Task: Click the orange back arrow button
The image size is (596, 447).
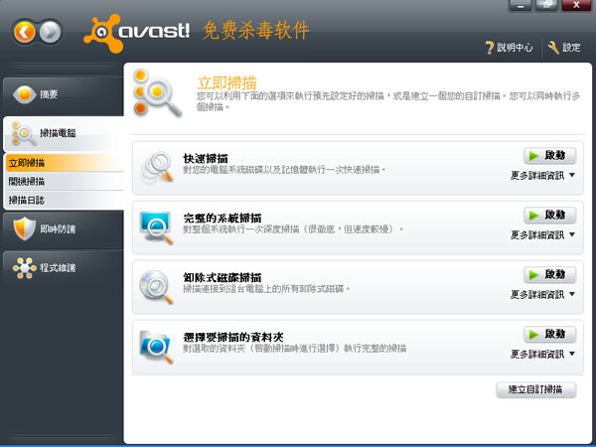Action: coord(26,33)
